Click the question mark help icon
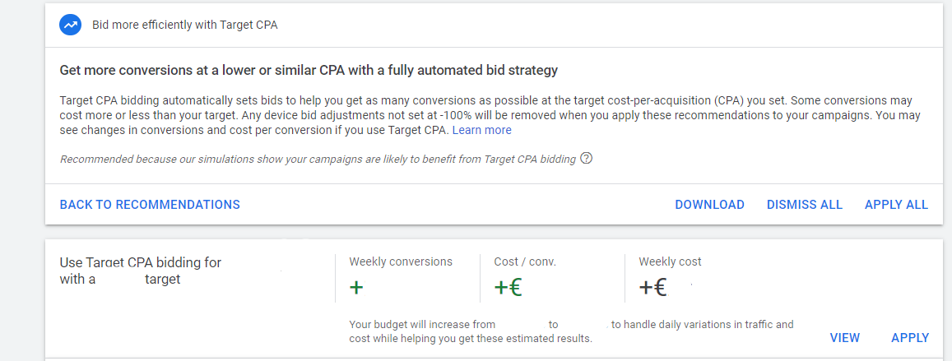952x361 pixels. [x=586, y=159]
